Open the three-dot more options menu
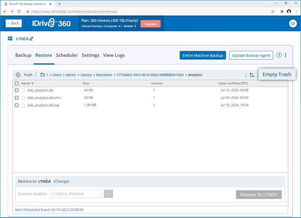301x218 pixels. (x=286, y=55)
